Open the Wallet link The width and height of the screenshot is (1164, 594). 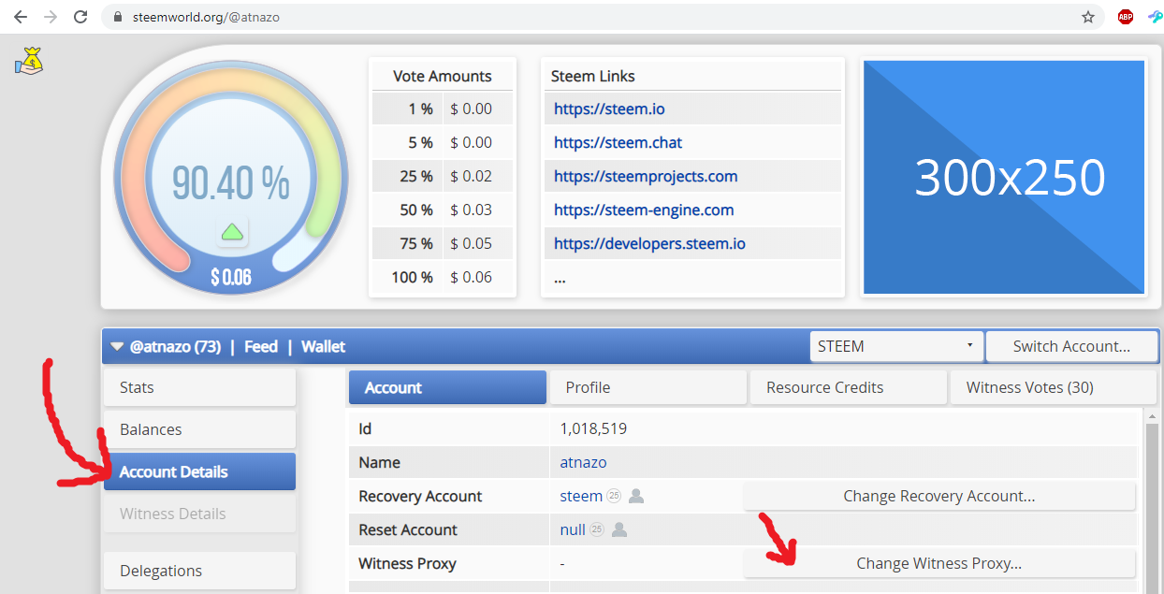(323, 346)
